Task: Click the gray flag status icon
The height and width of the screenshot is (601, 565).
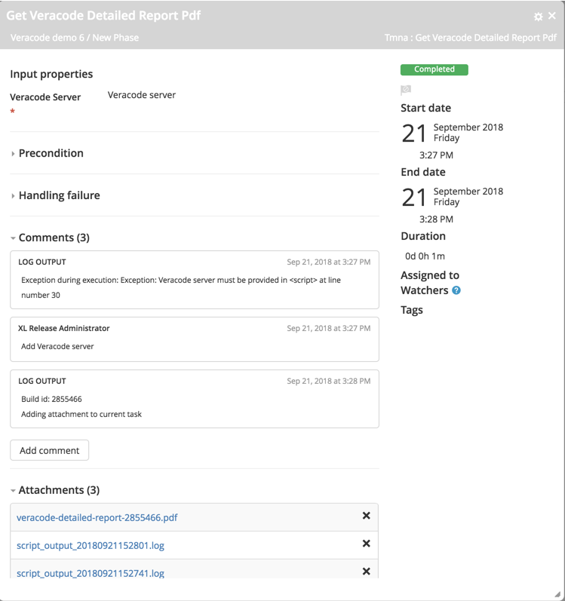Action: pos(406,90)
